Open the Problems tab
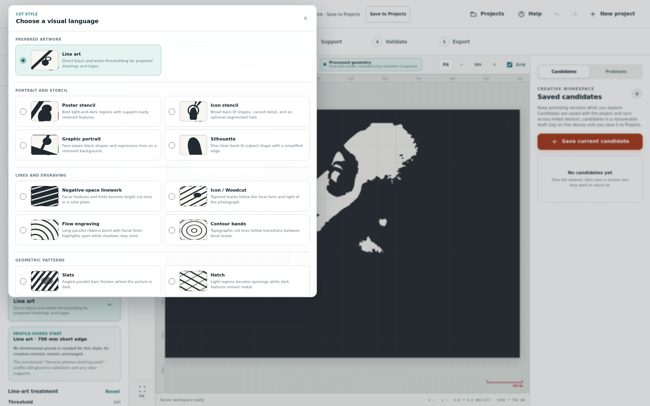This screenshot has height=406, width=650. click(x=616, y=71)
